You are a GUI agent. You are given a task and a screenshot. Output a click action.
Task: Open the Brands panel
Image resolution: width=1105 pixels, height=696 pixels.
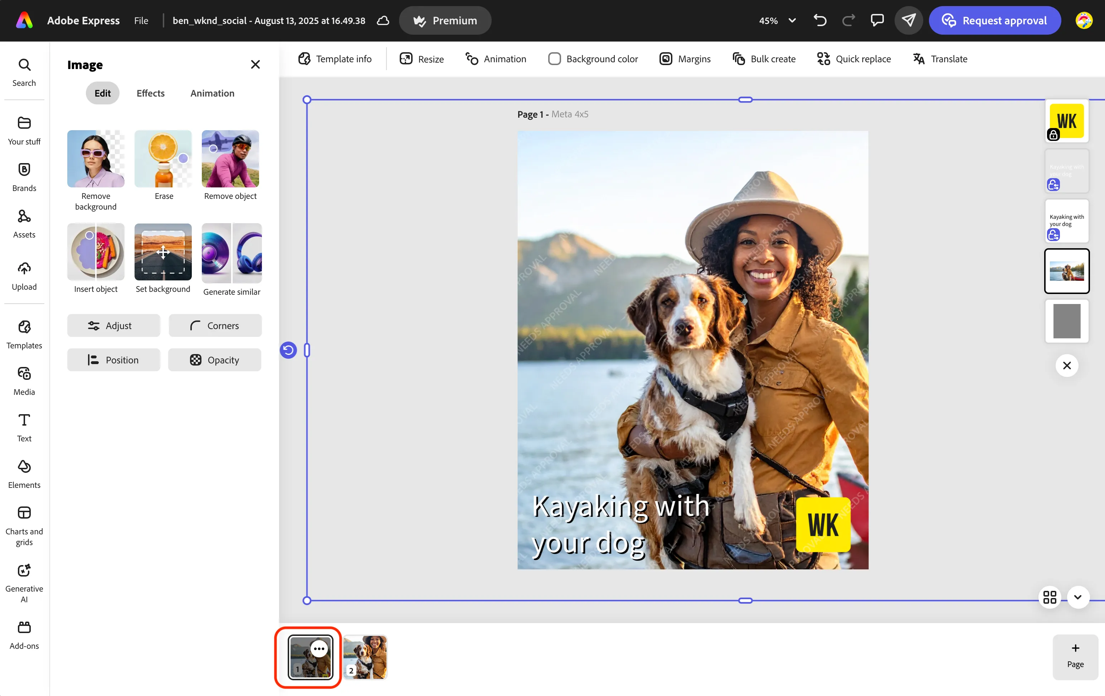(24, 177)
